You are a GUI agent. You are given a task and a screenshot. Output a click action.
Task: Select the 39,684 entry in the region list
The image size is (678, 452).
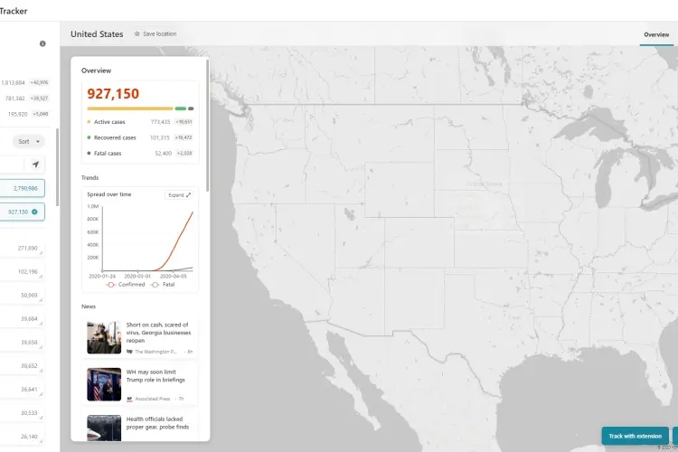click(x=22, y=319)
